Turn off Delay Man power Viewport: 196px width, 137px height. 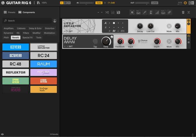click(189, 36)
